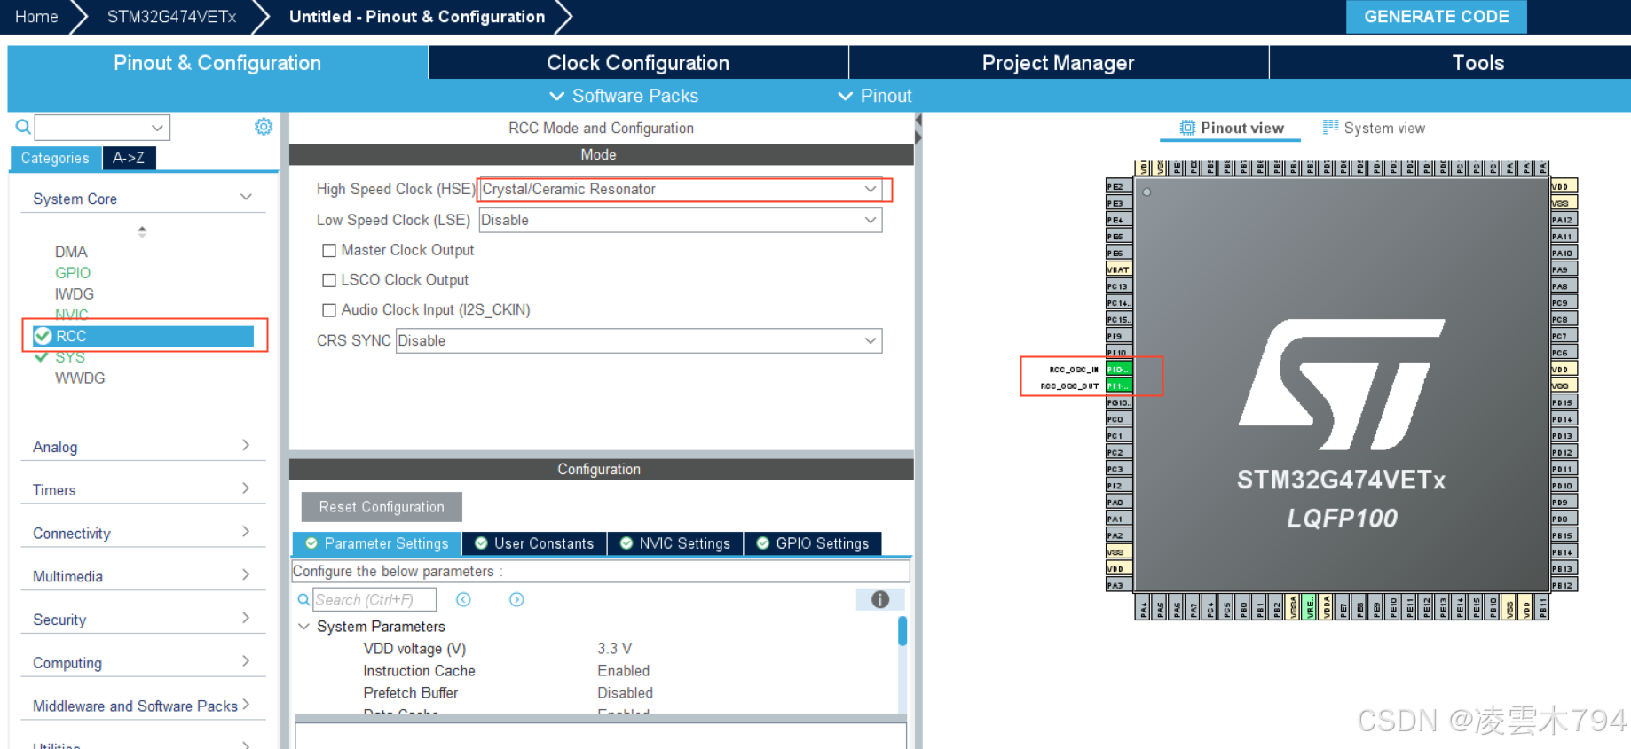This screenshot has width=1631, height=749.
Task: Open High Speed Clock (HSE) dropdown
Action: [x=681, y=189]
